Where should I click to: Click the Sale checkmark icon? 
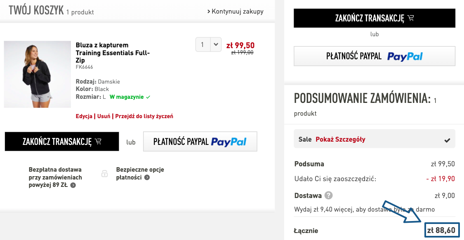pyautogui.click(x=447, y=140)
